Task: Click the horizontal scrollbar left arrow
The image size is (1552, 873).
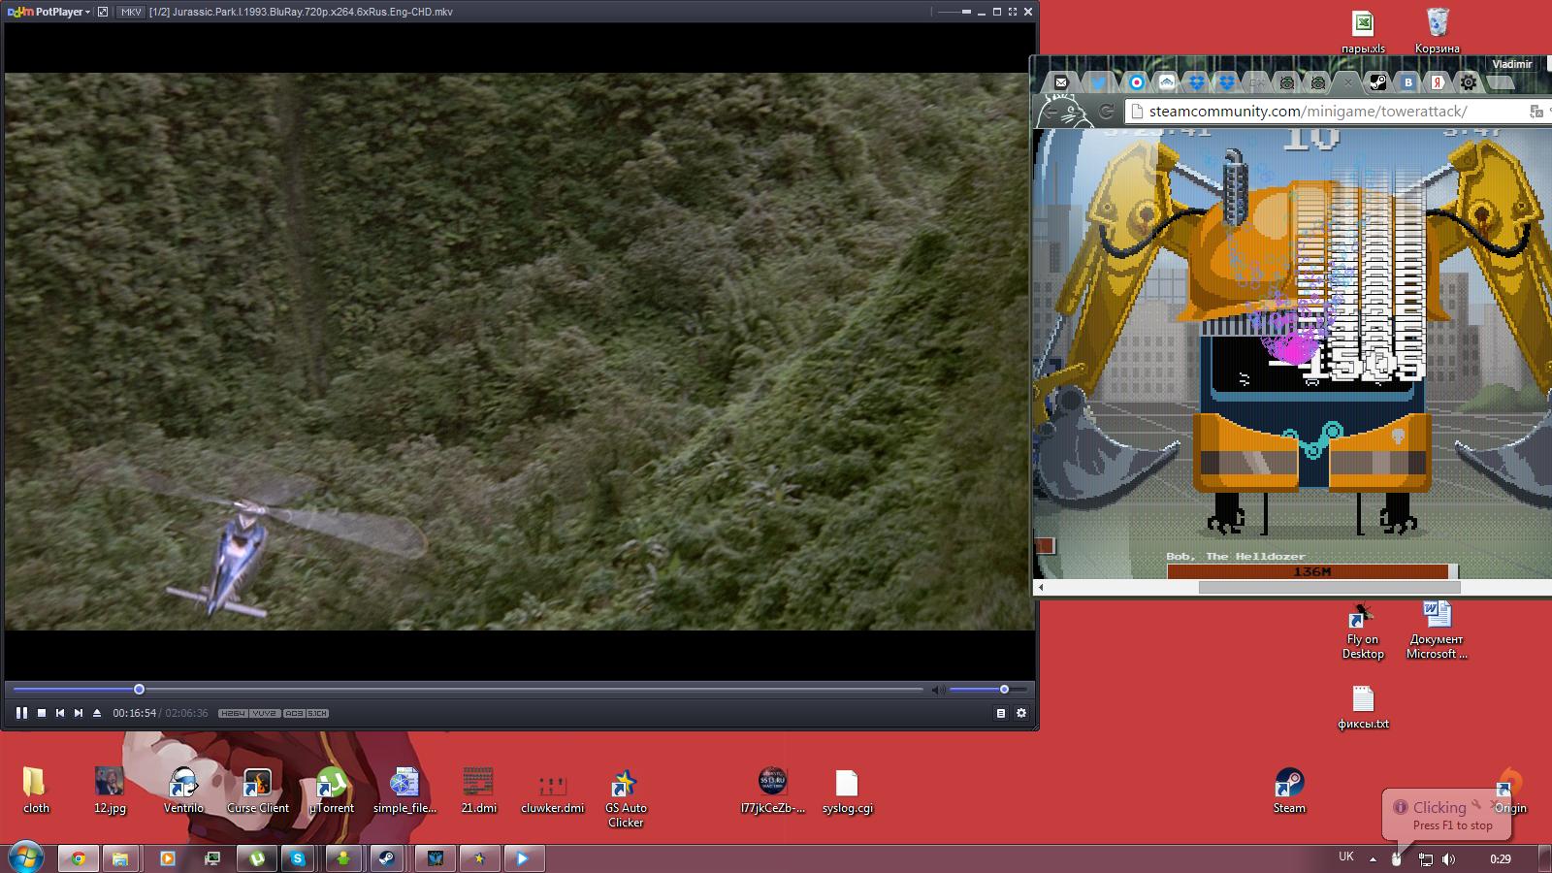Action: 1041,587
